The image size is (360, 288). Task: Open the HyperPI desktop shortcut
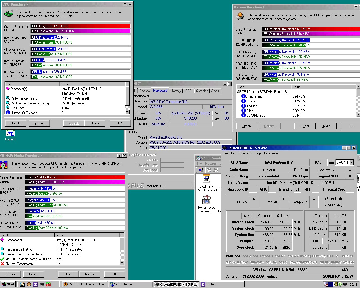(x=10, y=134)
